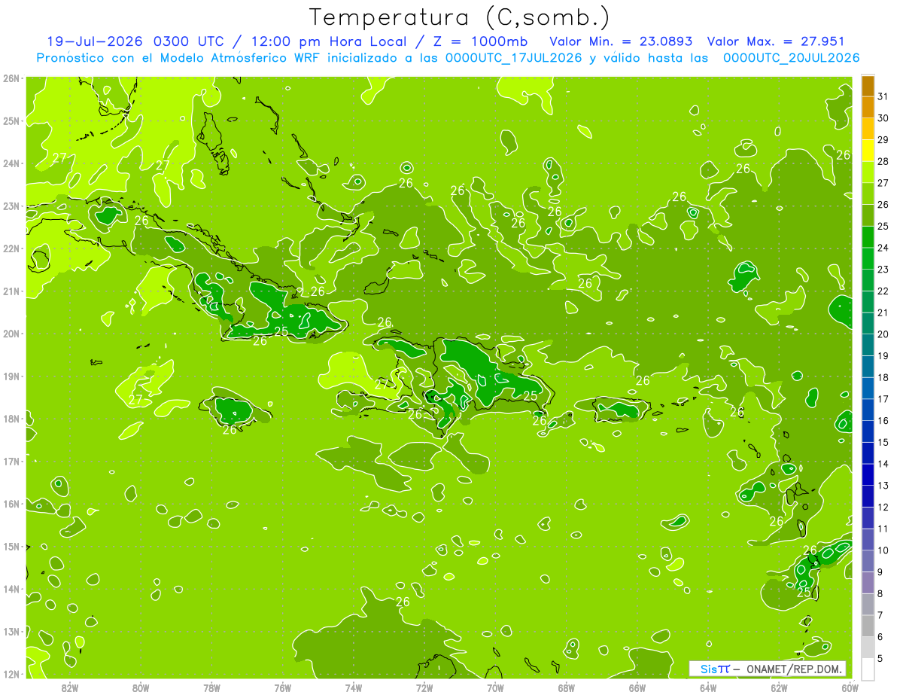Click the 78W longitude label

tap(211, 687)
